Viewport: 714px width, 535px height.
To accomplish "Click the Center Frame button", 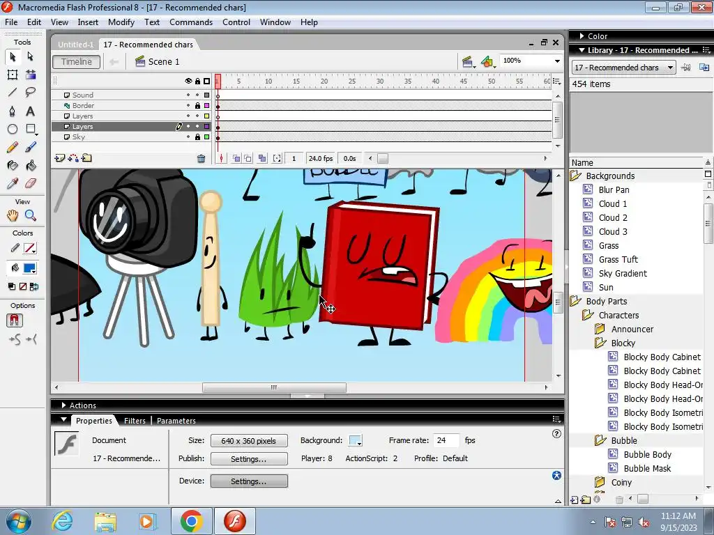I will 221,158.
